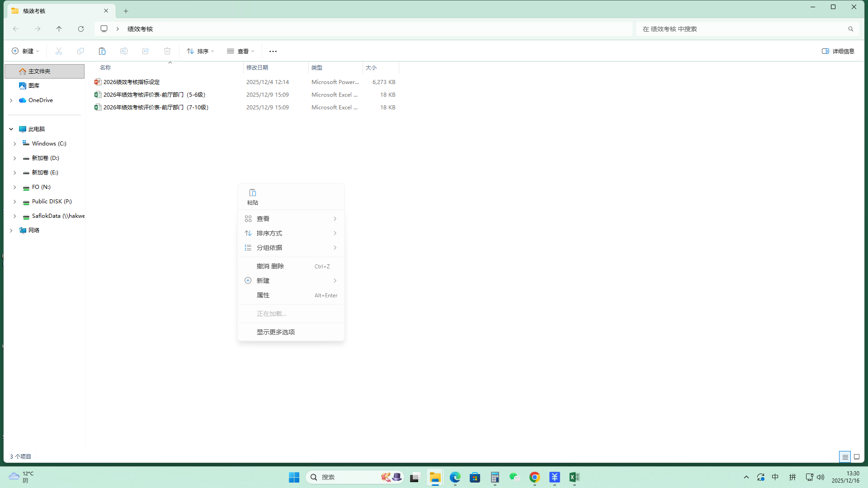Collapse the 此电脑 tree node
Image resolution: width=868 pixels, height=488 pixels.
pos(11,129)
